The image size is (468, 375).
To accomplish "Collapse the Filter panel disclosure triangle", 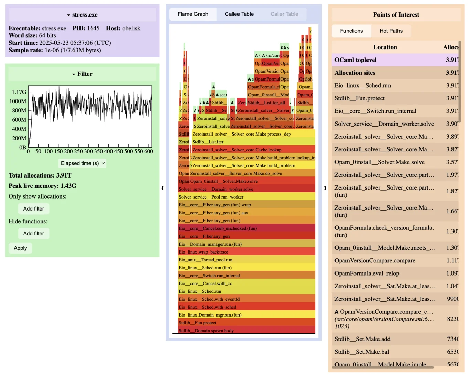I will click(x=74, y=74).
